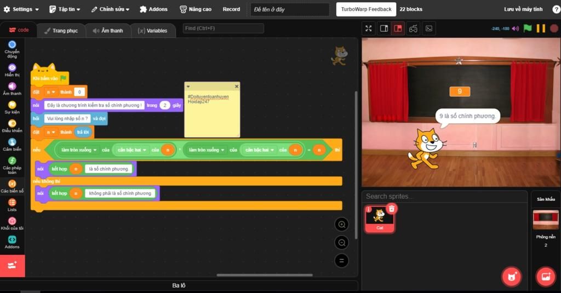
Task: Zoom out the workspace
Action: [342, 243]
